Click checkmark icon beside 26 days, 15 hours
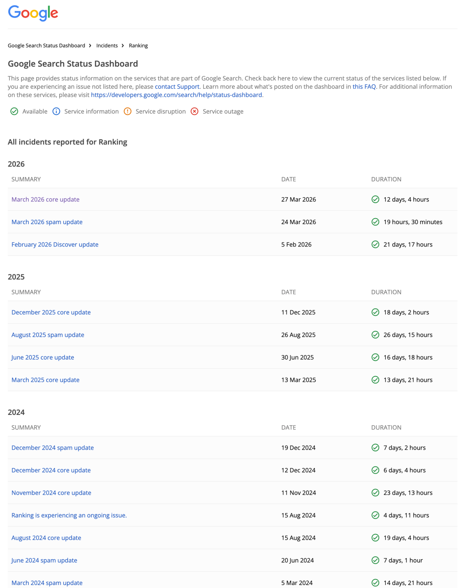 point(375,335)
